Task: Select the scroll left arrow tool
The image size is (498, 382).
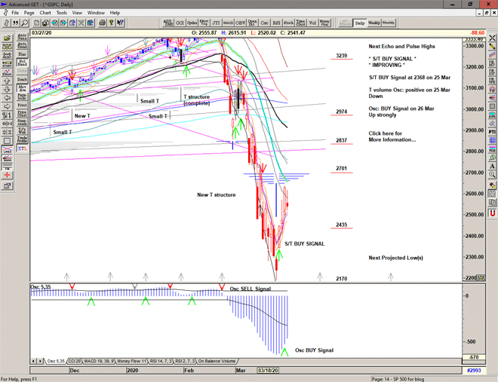Action: click(7, 98)
